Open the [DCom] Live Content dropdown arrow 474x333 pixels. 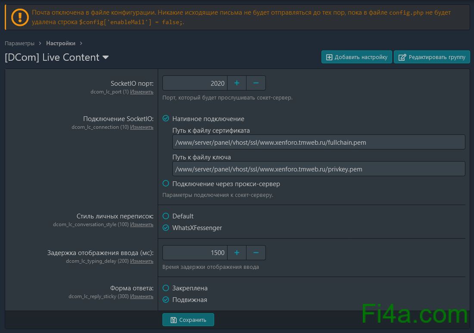click(x=106, y=58)
